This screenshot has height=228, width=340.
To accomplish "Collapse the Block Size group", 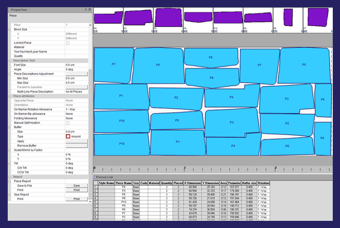I will pyautogui.click(x=9, y=29).
